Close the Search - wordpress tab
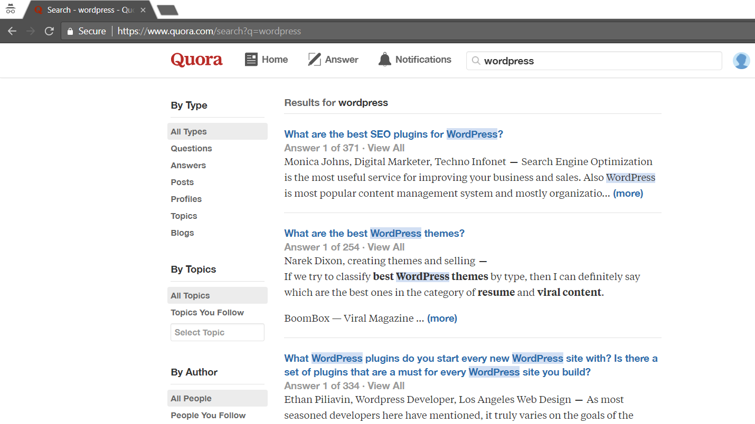This screenshot has width=755, height=424. pos(143,10)
